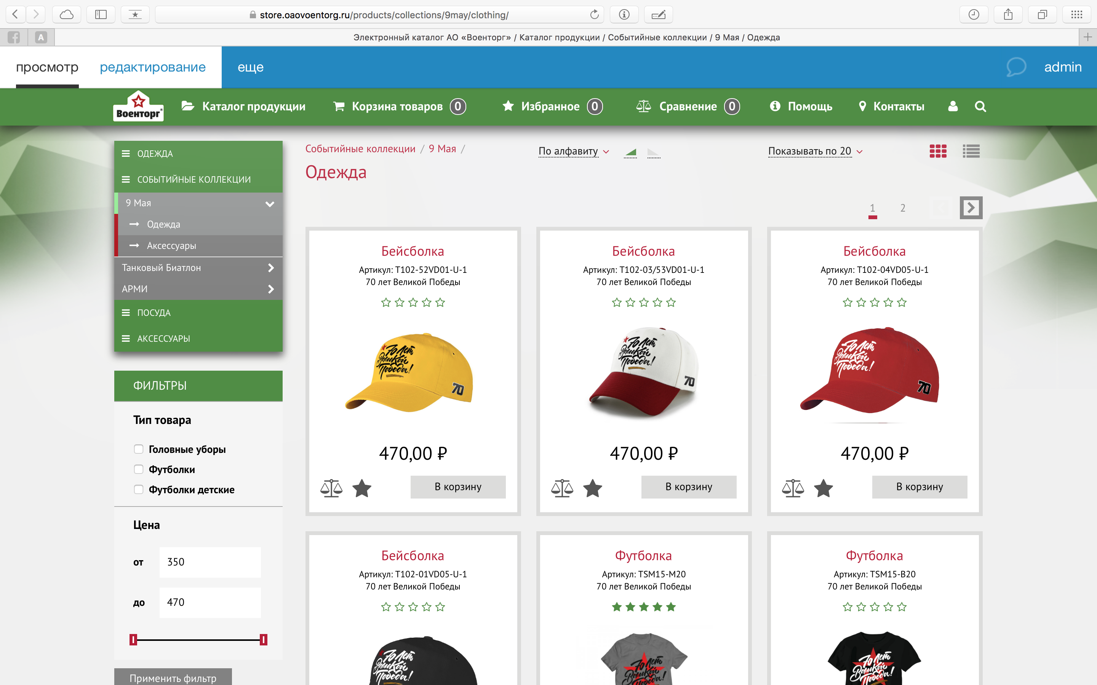Open the Контакты menu item
The height and width of the screenshot is (685, 1097).
pos(892,107)
